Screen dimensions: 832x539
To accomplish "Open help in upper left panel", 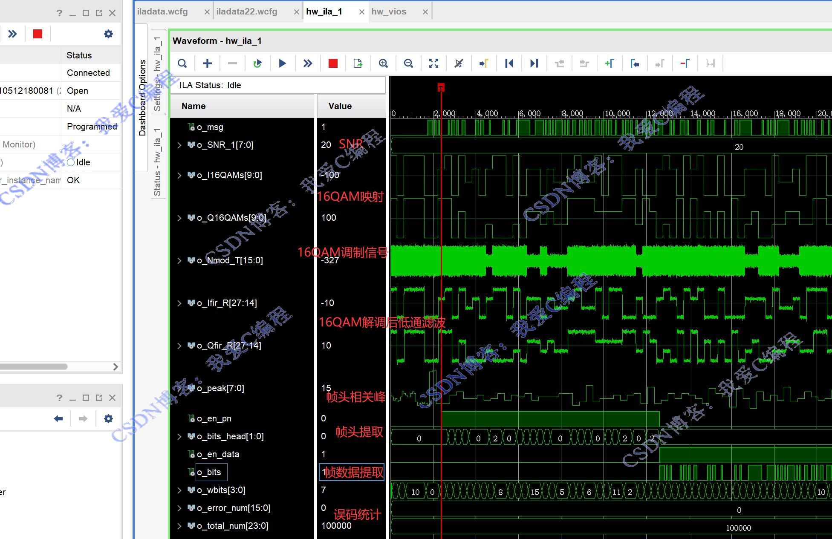I will tap(59, 13).
